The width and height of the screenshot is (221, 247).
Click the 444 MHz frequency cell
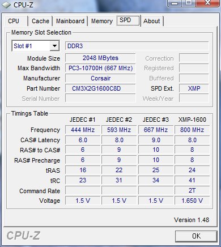(x=83, y=130)
